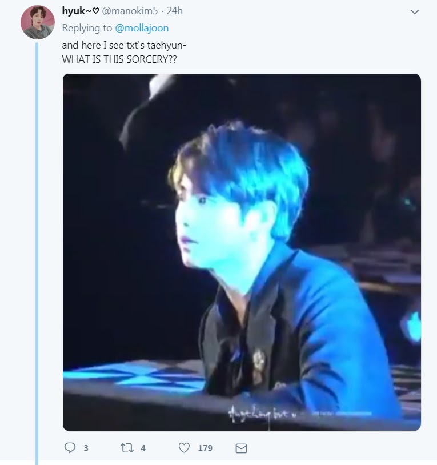Open hyuk's profile picture avatar

tap(38, 22)
